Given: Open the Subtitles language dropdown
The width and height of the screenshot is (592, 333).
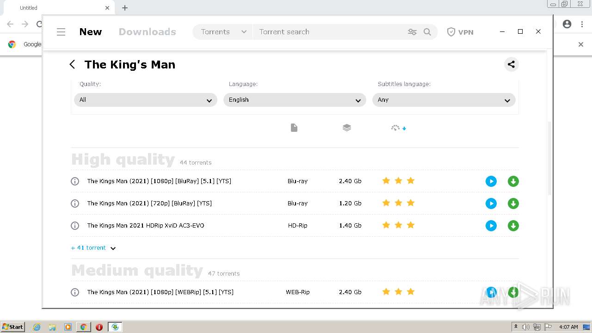Looking at the screenshot, I should tap(444, 100).
